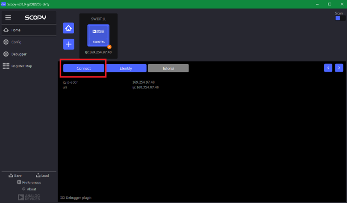
Task: Click the SWIOT1L title above the device
Action: coord(98,19)
